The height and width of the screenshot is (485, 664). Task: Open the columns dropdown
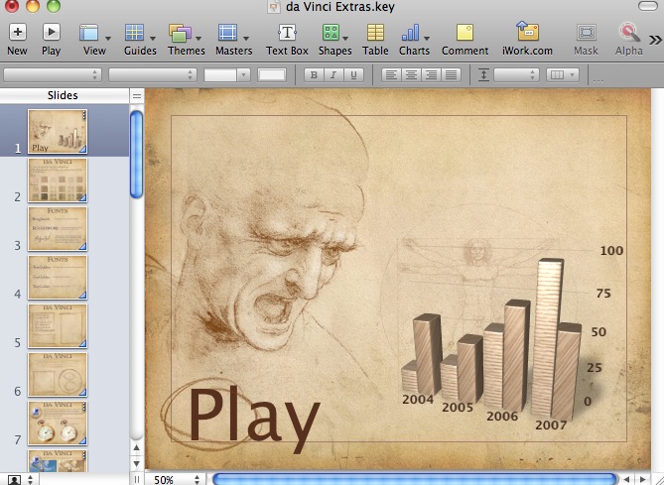click(563, 75)
